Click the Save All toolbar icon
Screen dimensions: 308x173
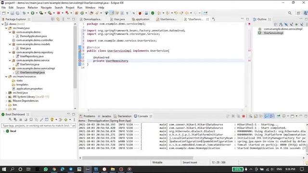17,13
